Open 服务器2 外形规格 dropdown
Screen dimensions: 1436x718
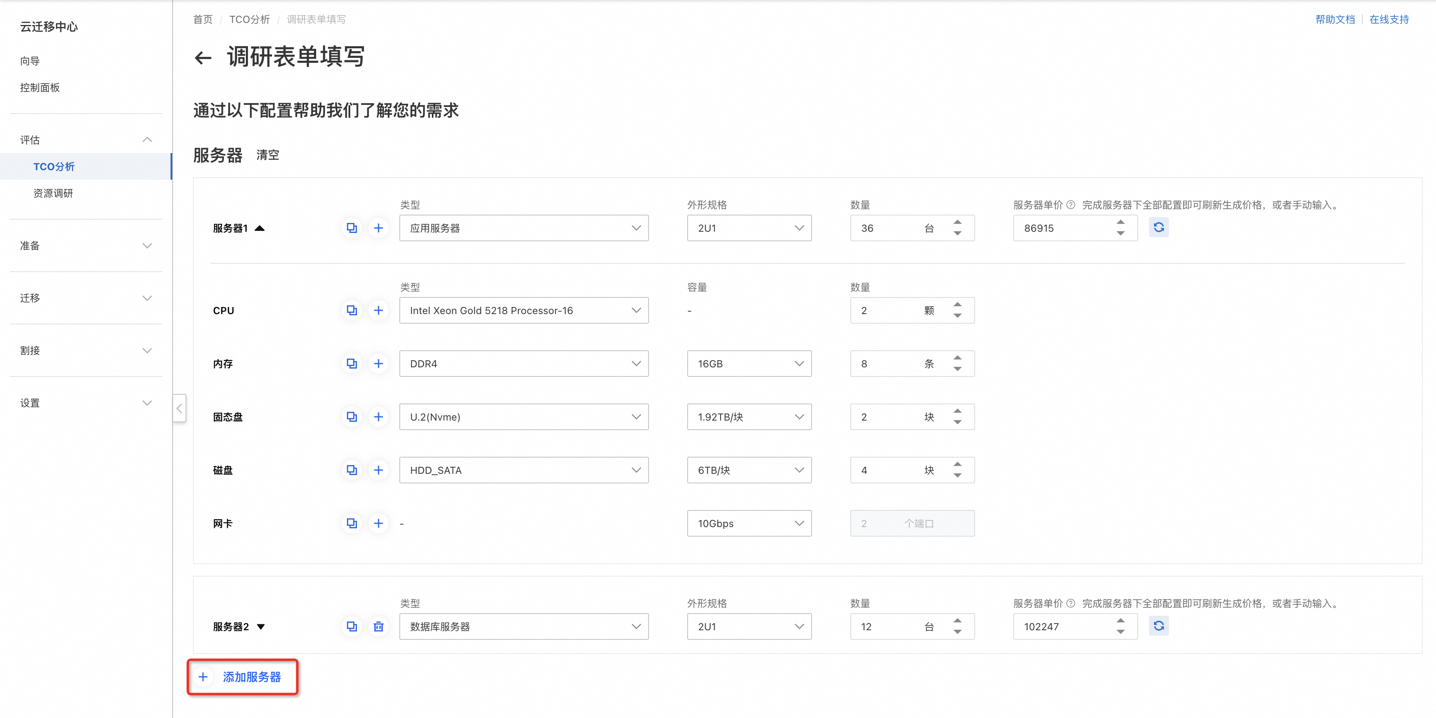[x=749, y=626]
